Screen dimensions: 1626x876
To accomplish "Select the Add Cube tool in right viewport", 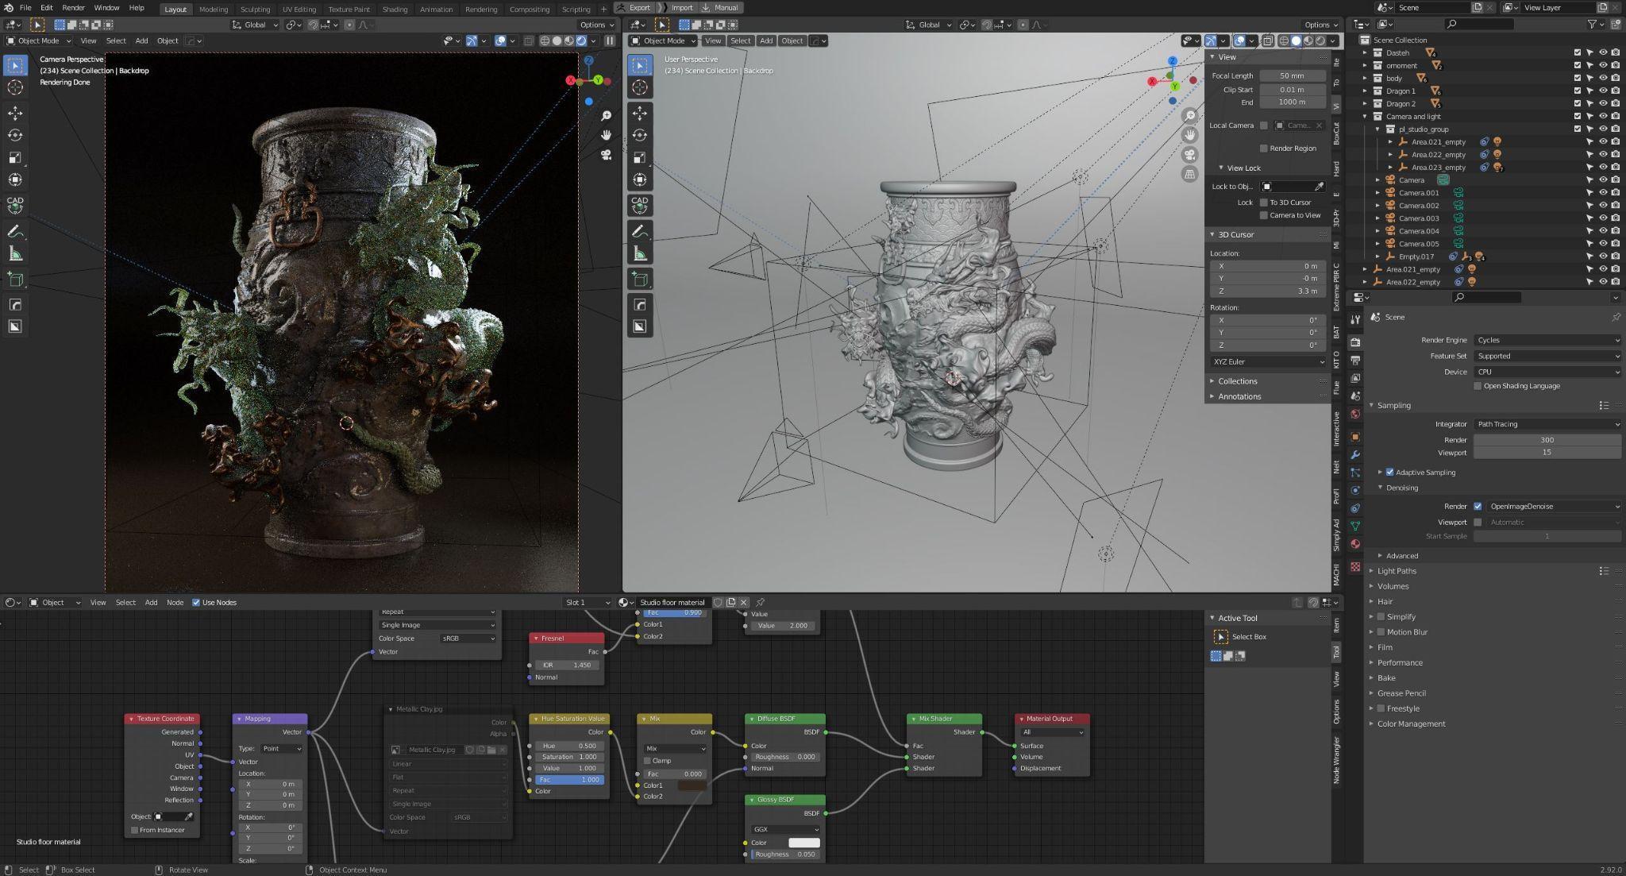I will [640, 279].
